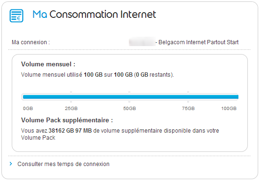
Task: Click the blurred connection identifier field
Action: coord(142,42)
